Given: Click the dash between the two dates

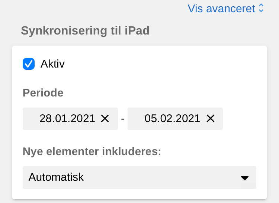Looking at the screenshot, I should point(123,119).
